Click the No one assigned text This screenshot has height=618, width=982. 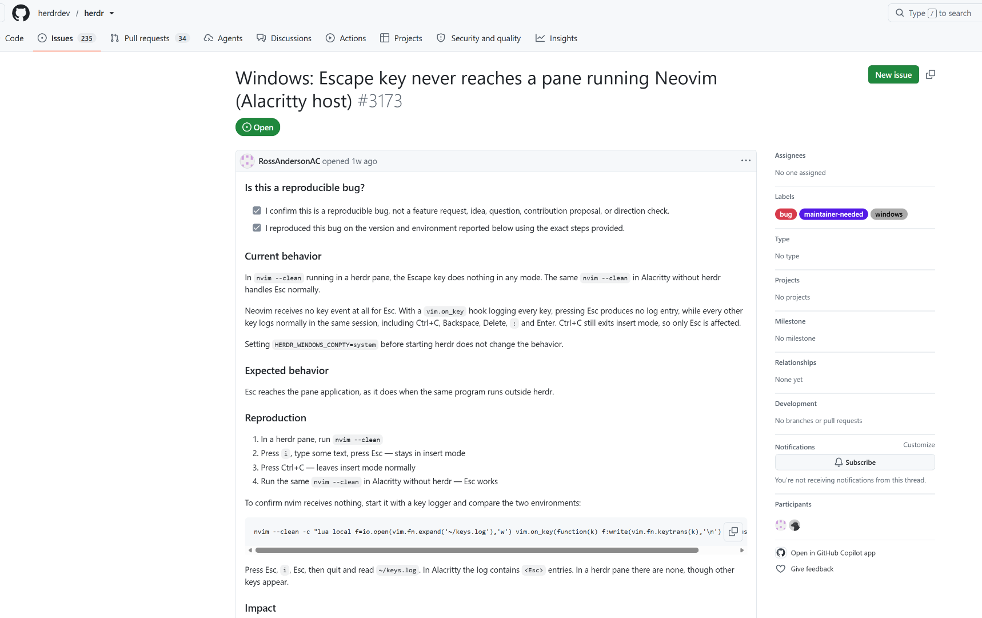pyautogui.click(x=800, y=173)
